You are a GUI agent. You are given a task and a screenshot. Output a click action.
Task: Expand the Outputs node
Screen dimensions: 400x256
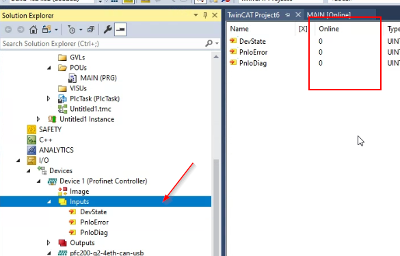[49, 243]
